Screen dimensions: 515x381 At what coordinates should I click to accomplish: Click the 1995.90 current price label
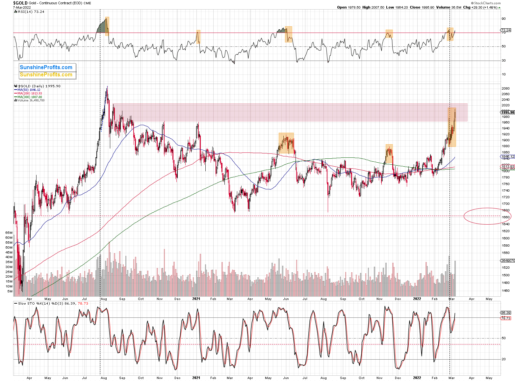(508, 112)
